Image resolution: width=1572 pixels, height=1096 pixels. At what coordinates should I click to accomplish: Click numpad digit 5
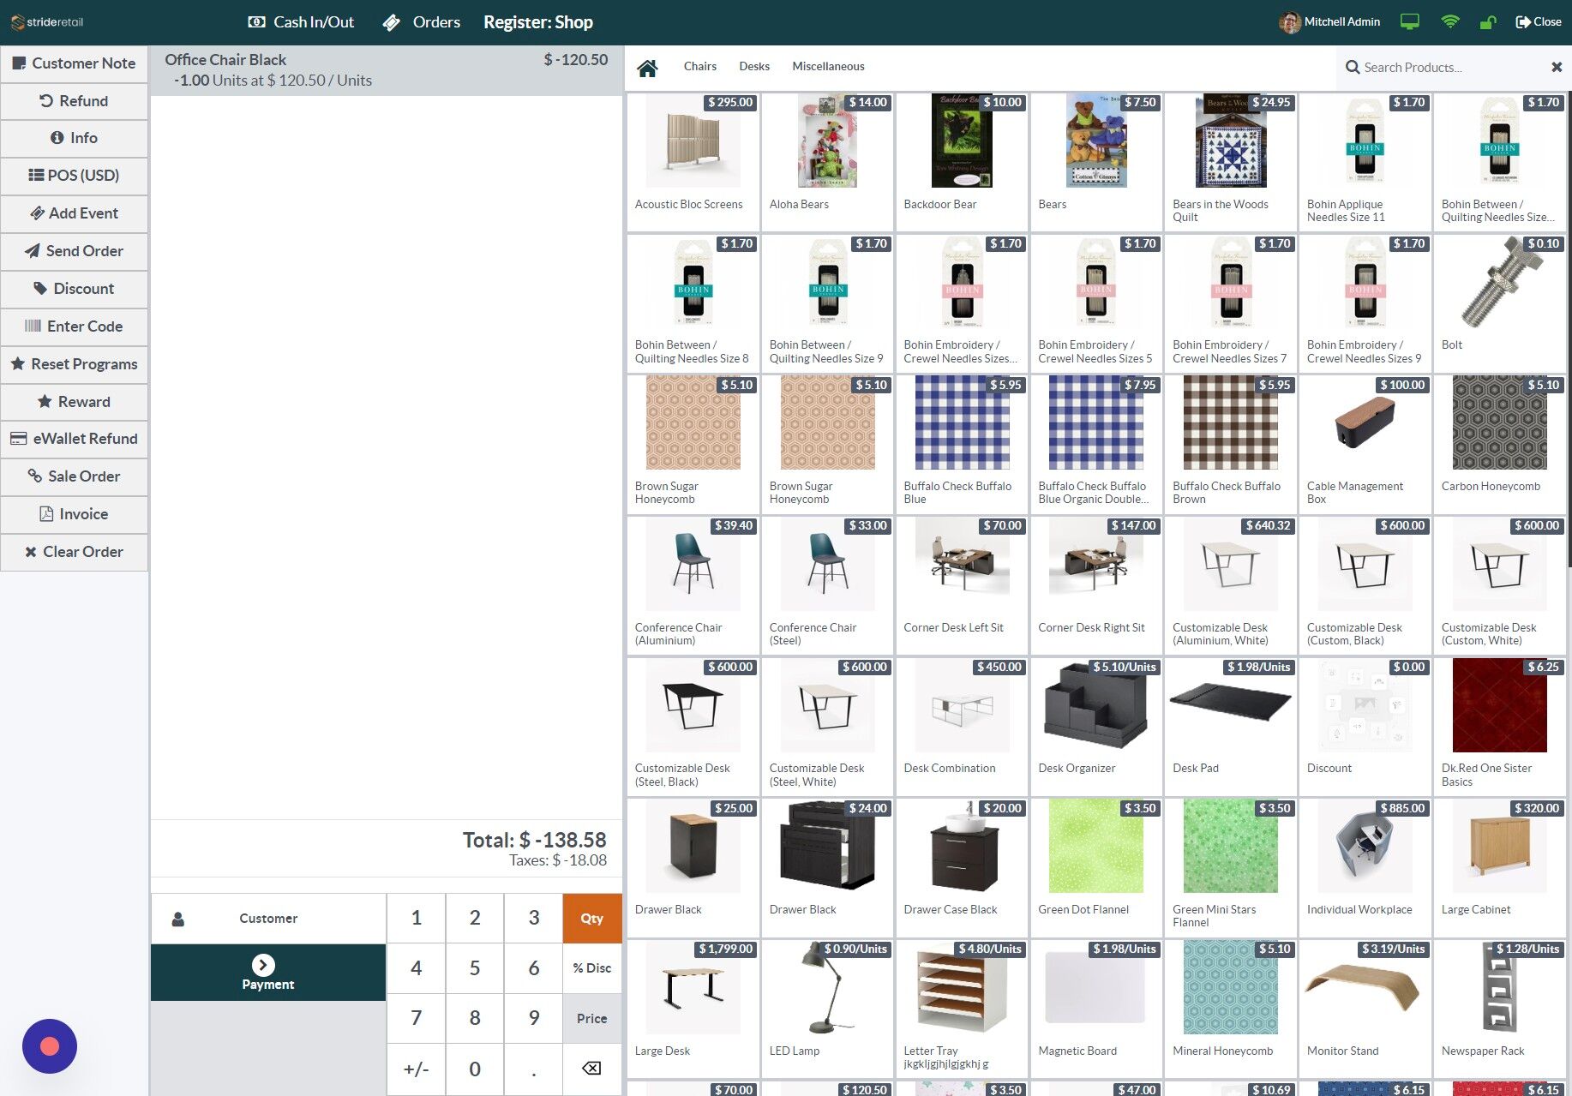(x=475, y=968)
